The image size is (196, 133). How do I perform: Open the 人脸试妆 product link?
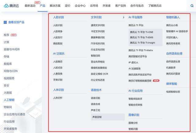click(58, 68)
